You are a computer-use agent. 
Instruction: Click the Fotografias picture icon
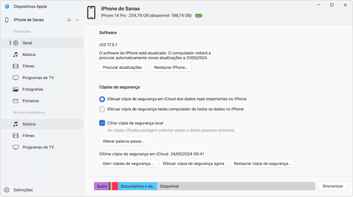pyautogui.click(x=16, y=89)
